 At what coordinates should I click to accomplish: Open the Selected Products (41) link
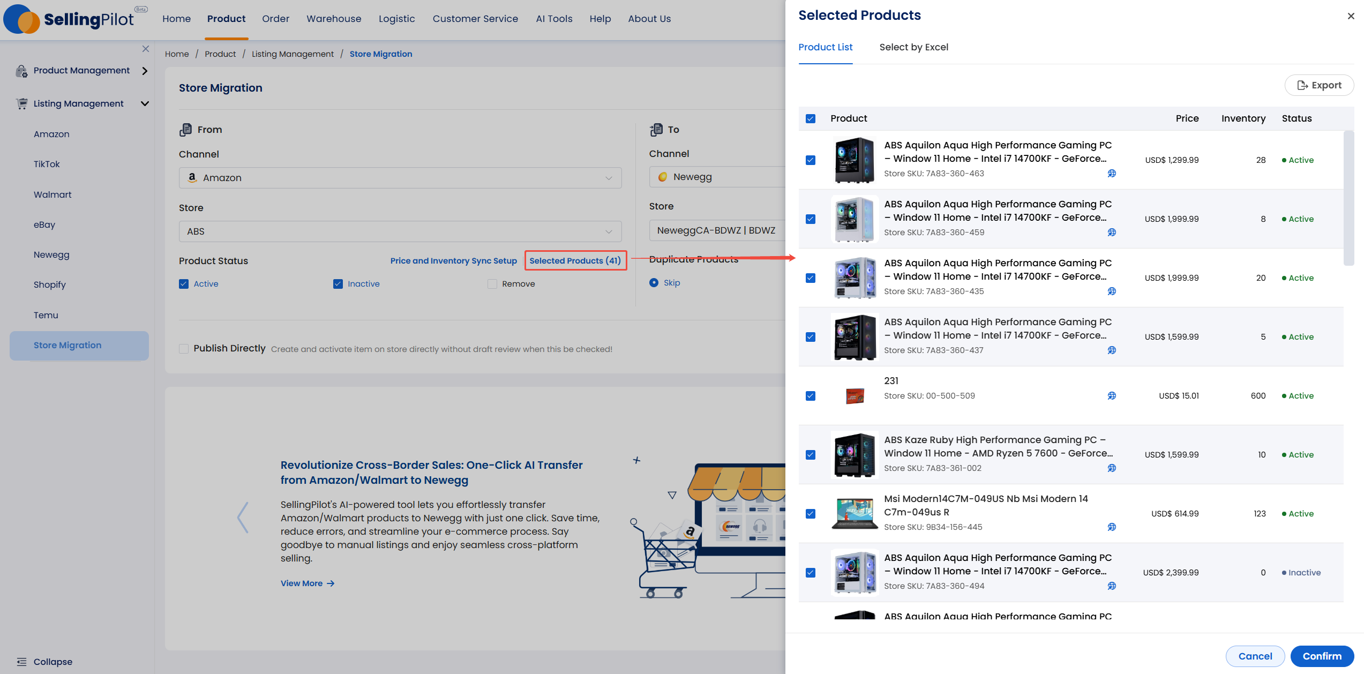coord(575,261)
